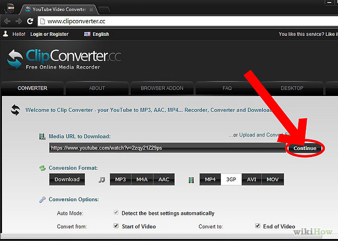Choose MP4 conversion format
This screenshot has width=338, height=241.
tap(210, 179)
